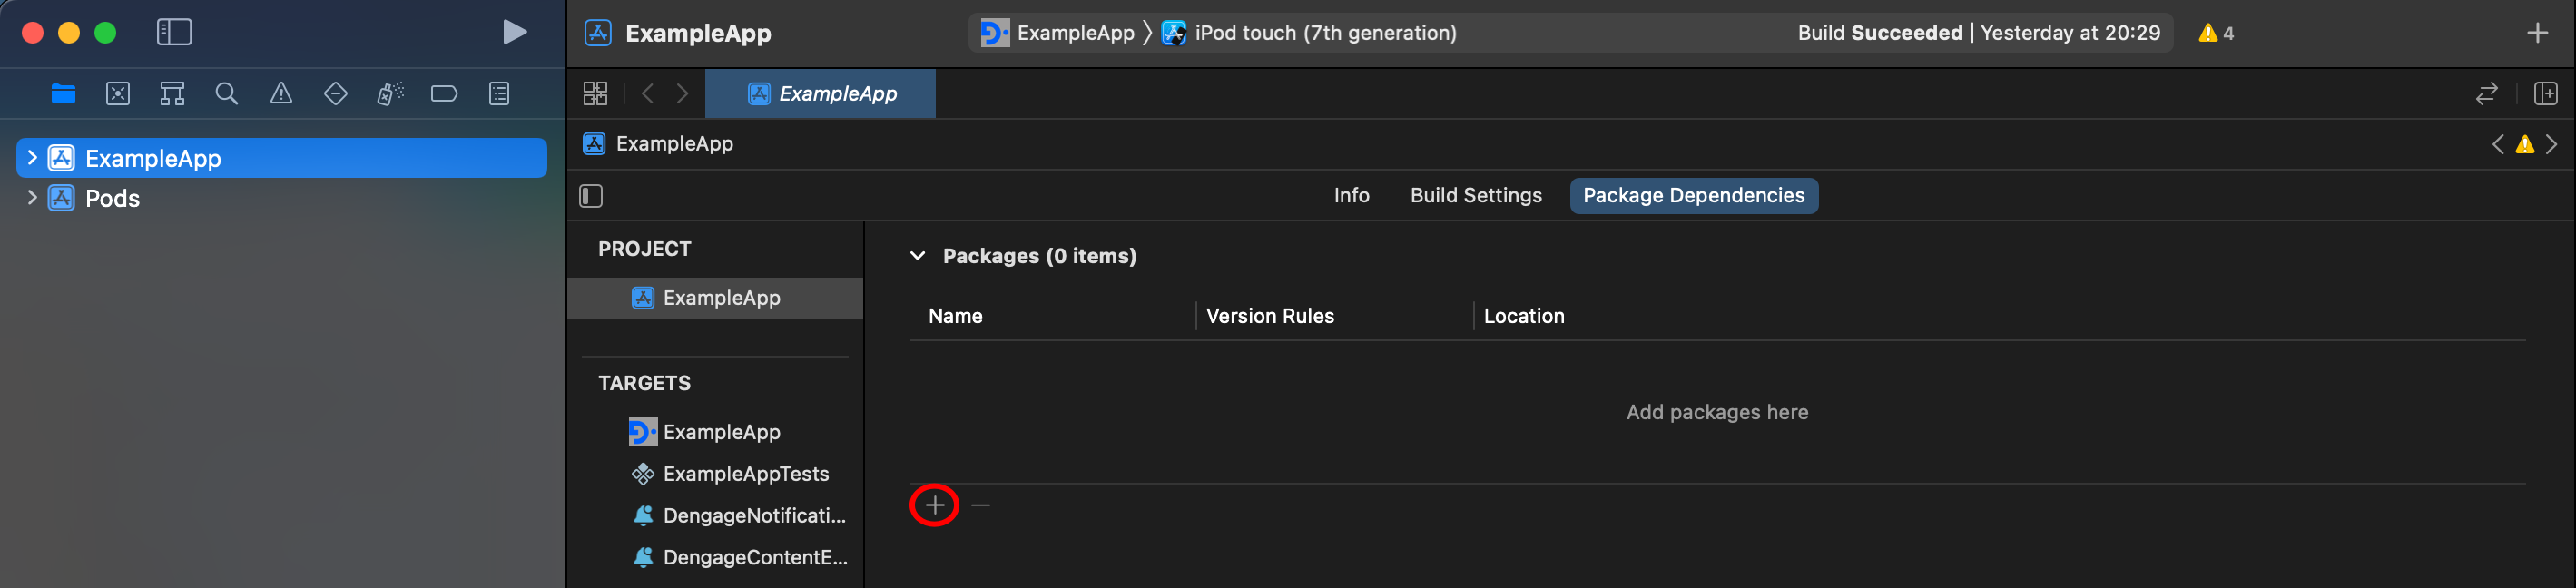Open the Find navigator magnifier
2576x588 pixels.
coord(227,94)
